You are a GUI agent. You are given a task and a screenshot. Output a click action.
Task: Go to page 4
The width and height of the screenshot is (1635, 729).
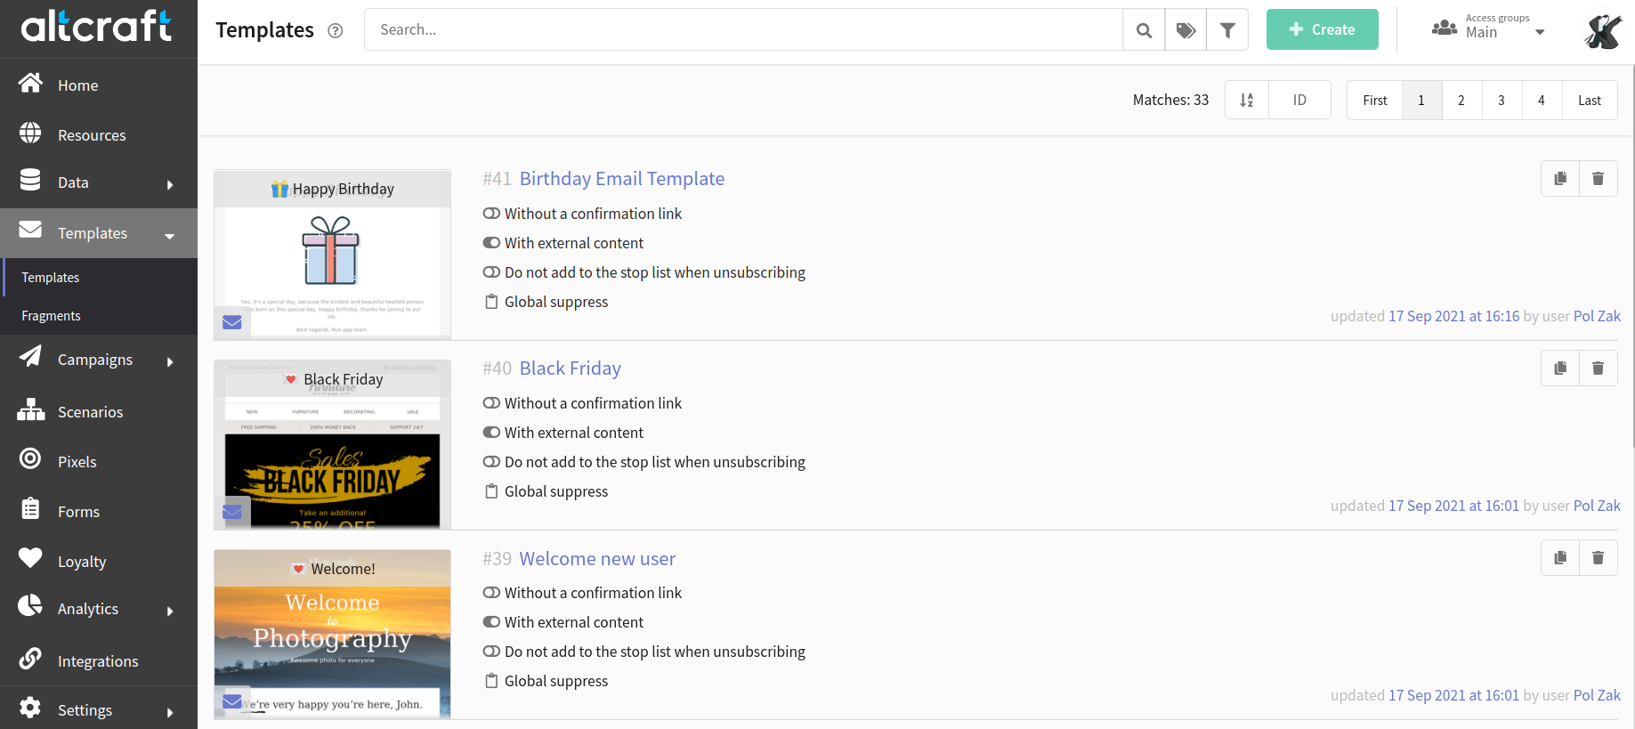pyautogui.click(x=1542, y=100)
